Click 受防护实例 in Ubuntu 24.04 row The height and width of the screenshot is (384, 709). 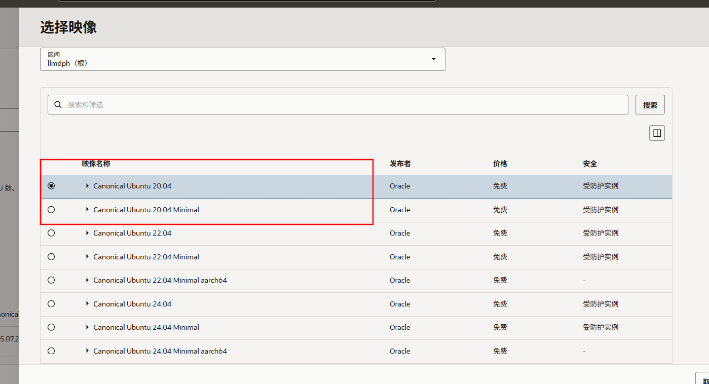click(x=601, y=304)
